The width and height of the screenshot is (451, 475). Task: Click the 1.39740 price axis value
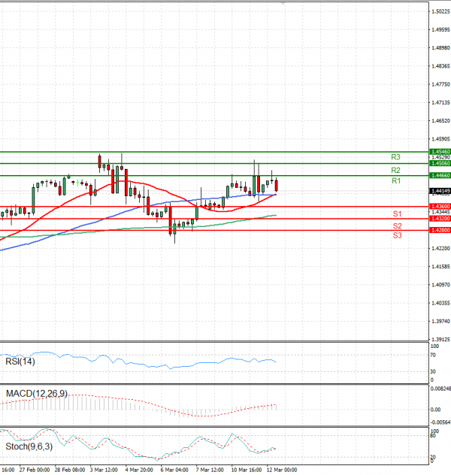440,321
